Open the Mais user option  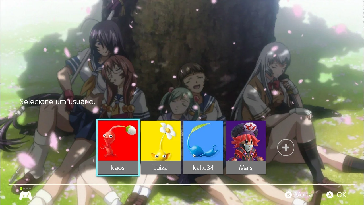246,147
